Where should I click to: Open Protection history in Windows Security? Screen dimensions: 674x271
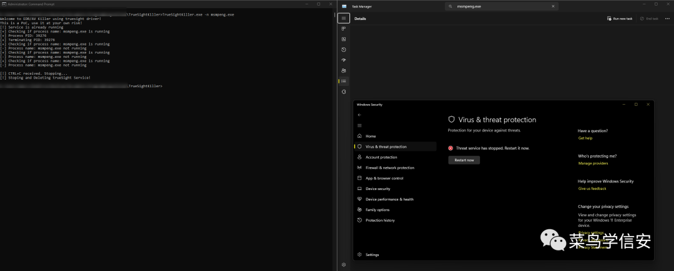tap(395, 220)
